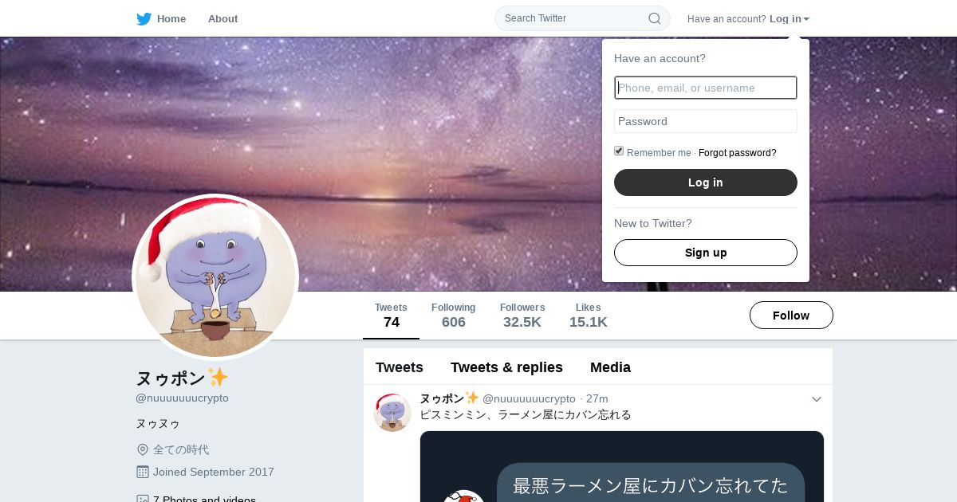Click the Twitter bird logo

144,19
